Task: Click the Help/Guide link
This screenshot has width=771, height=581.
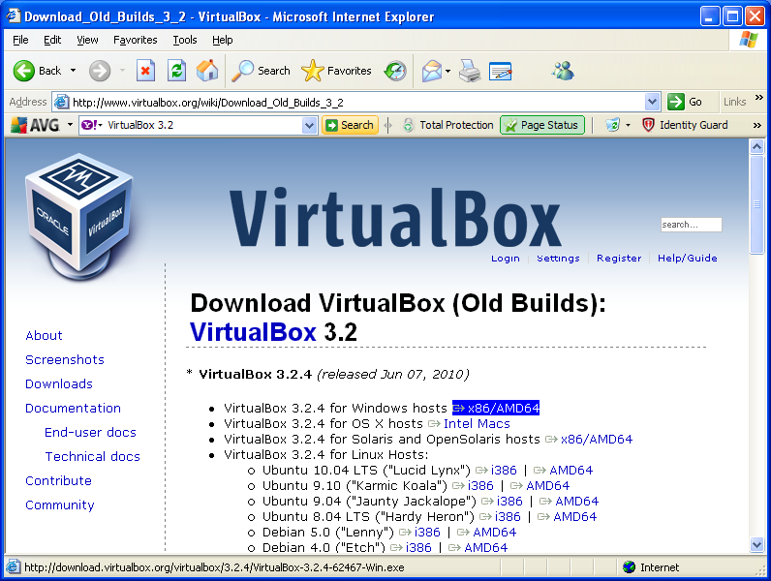Action: 688,258
